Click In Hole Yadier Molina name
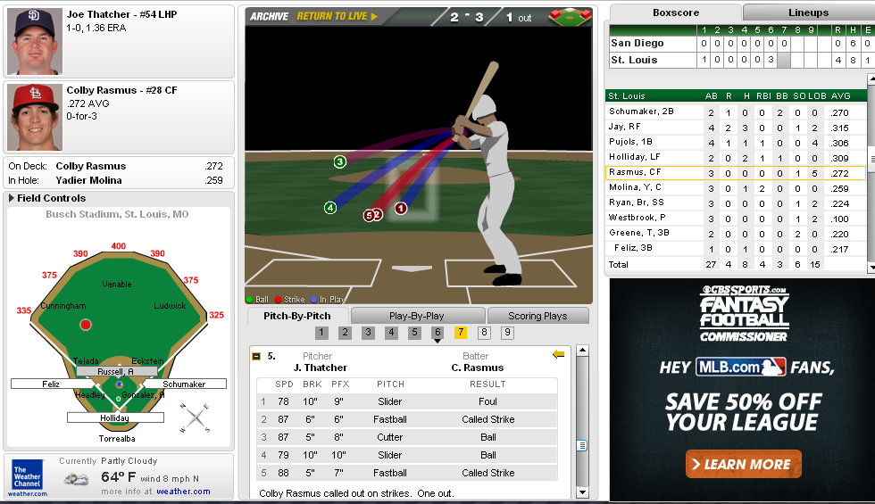875x504 pixels. pyautogui.click(x=88, y=180)
